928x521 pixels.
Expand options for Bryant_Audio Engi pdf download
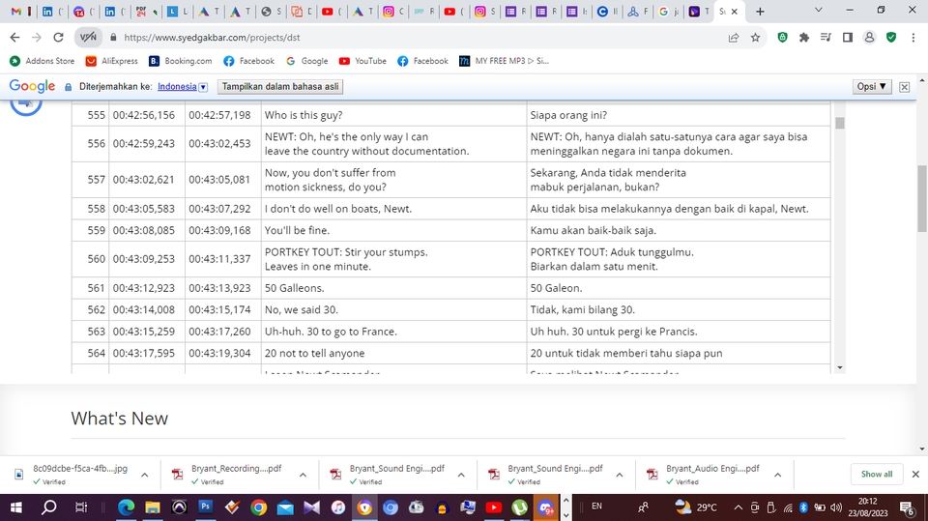click(x=777, y=475)
